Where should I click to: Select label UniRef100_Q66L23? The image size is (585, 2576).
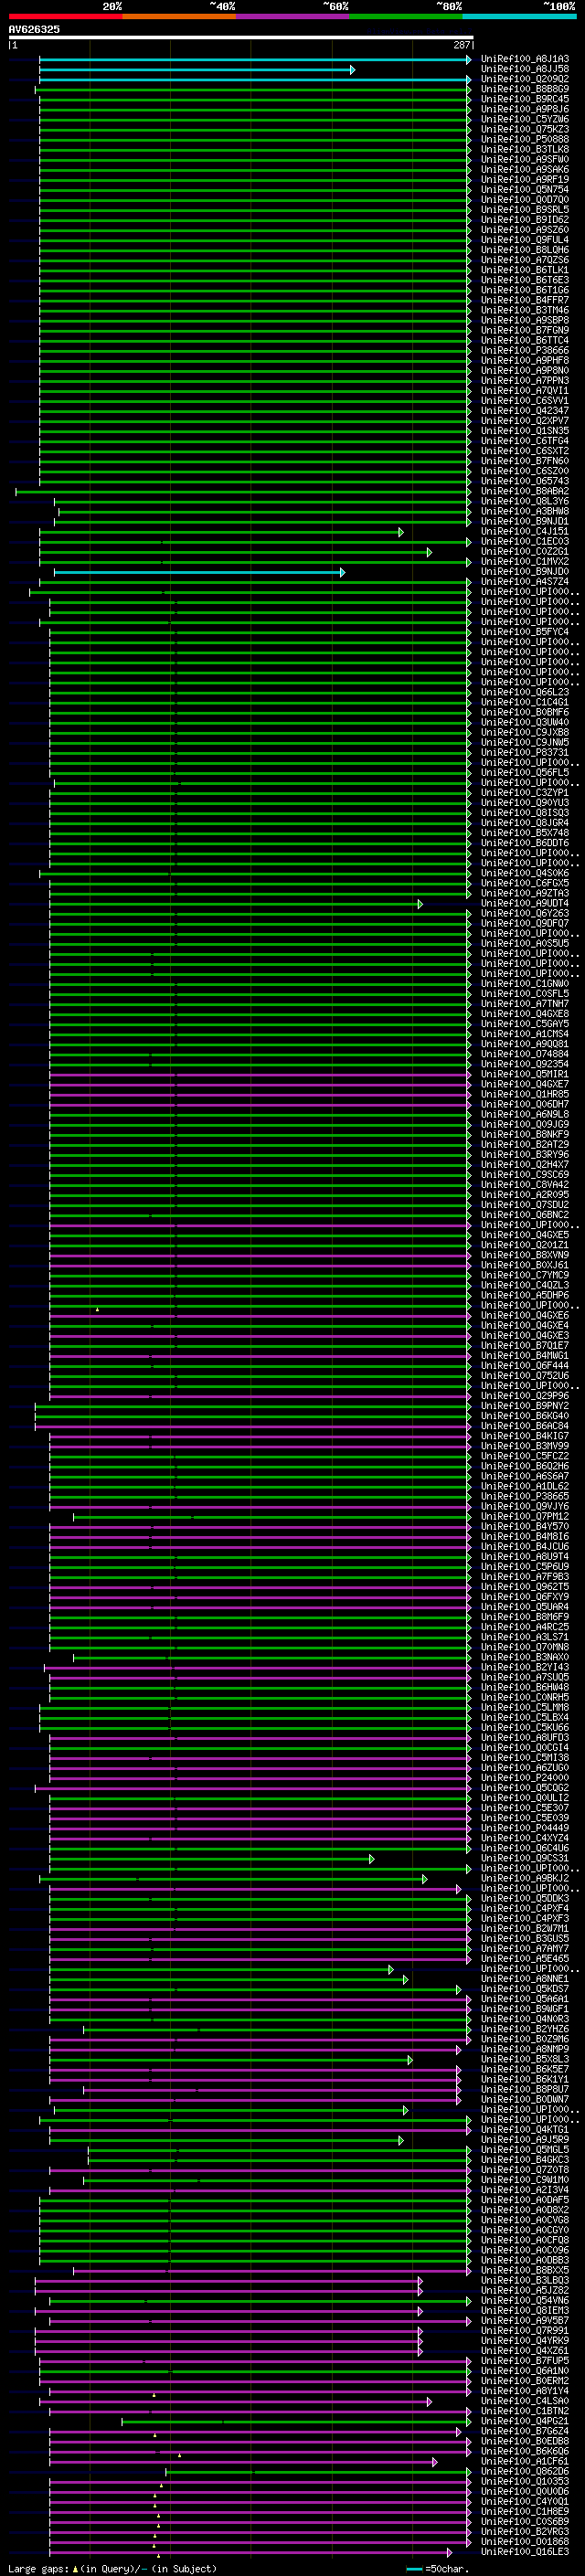[x=525, y=693]
